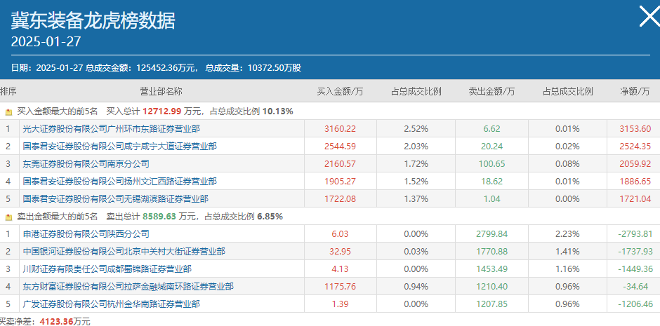Select ratio cell 1.16%
This screenshot has height=326, width=660.
(567, 269)
